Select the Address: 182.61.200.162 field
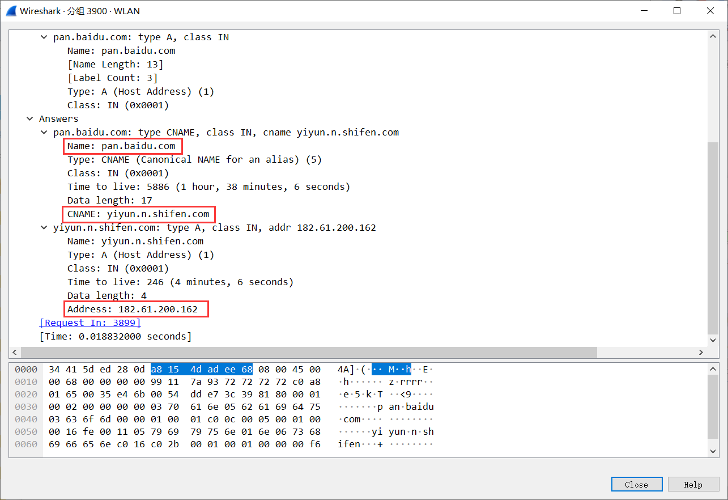 pos(135,309)
